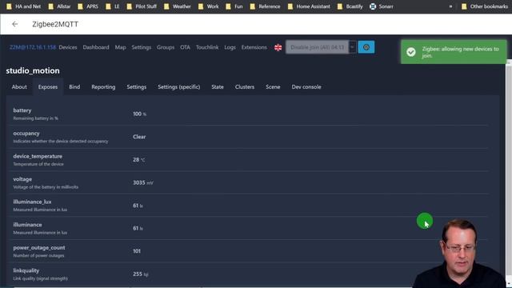Click the voltage value 3035 mV

click(142, 182)
